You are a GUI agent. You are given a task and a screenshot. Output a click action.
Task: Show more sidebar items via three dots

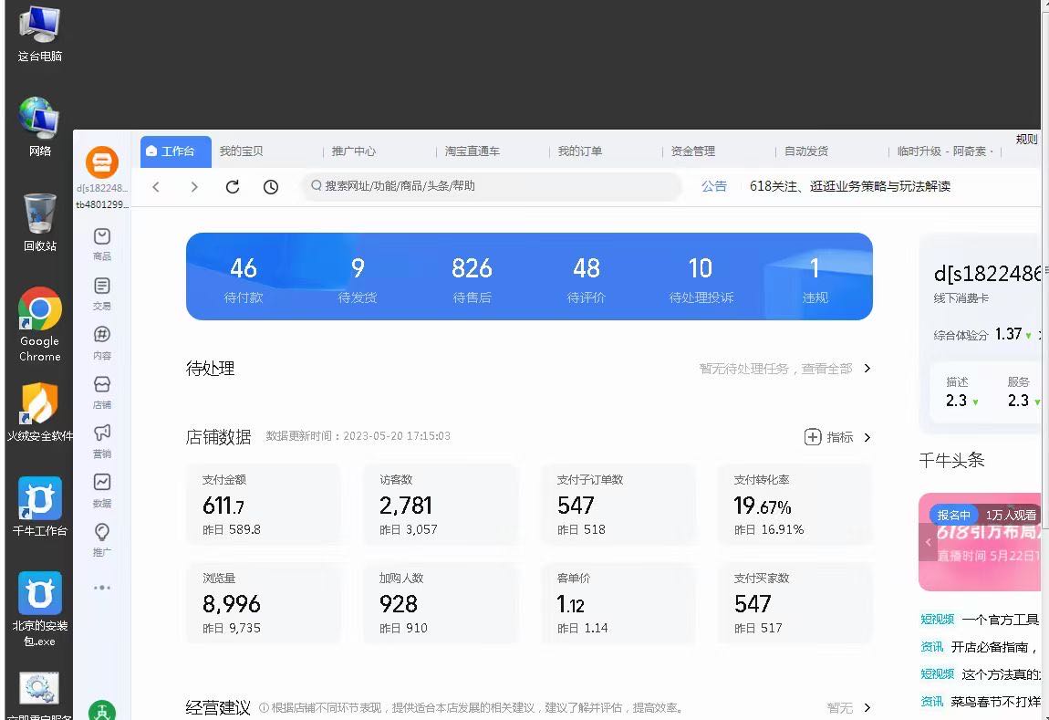pos(101,588)
